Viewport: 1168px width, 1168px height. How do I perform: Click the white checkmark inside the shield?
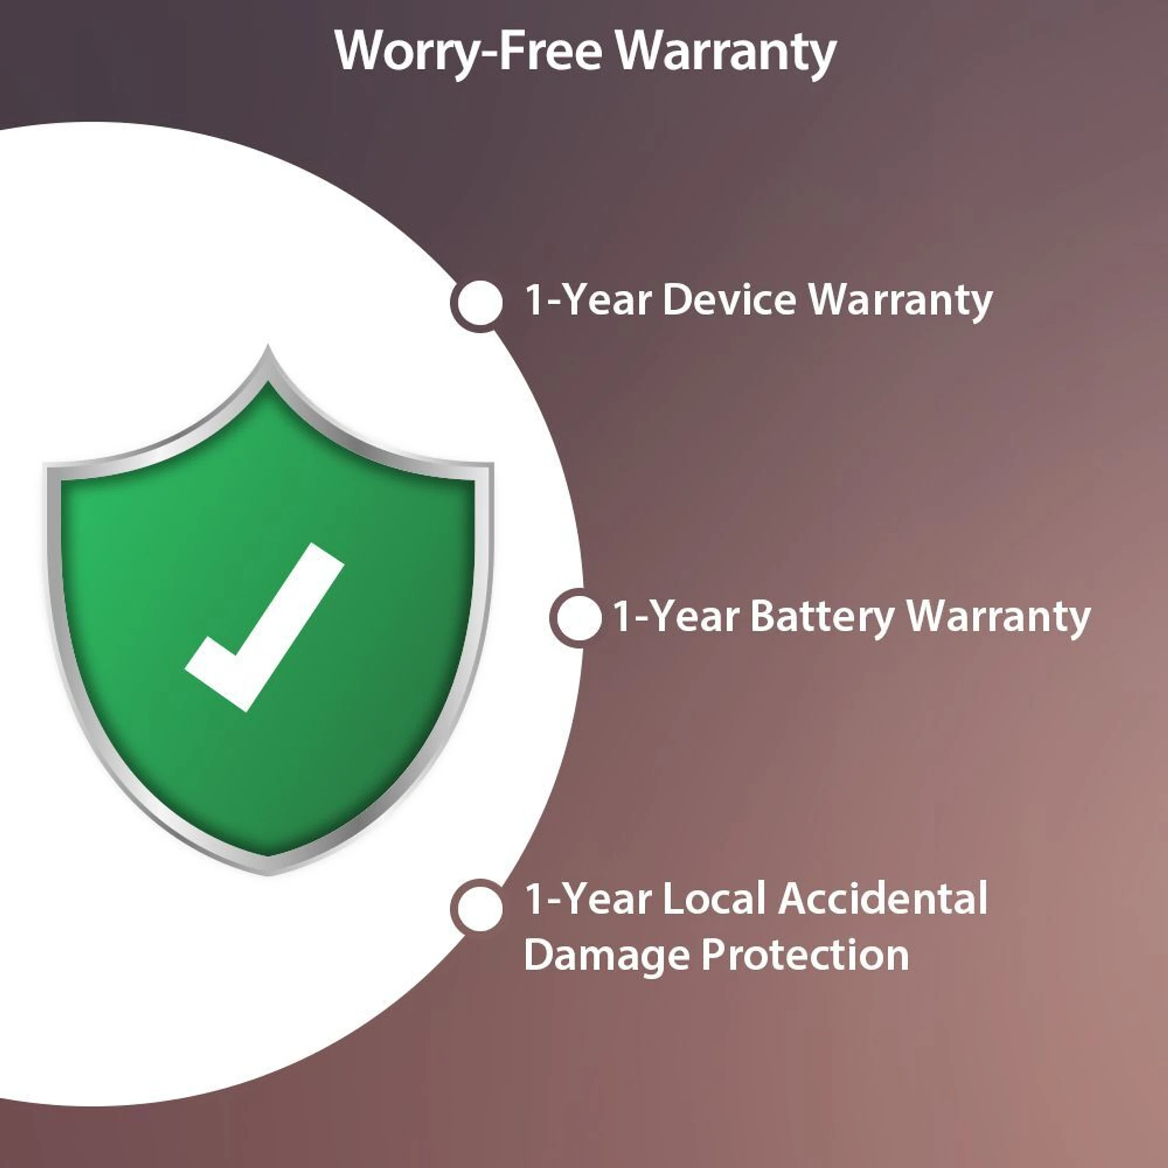[265, 627]
